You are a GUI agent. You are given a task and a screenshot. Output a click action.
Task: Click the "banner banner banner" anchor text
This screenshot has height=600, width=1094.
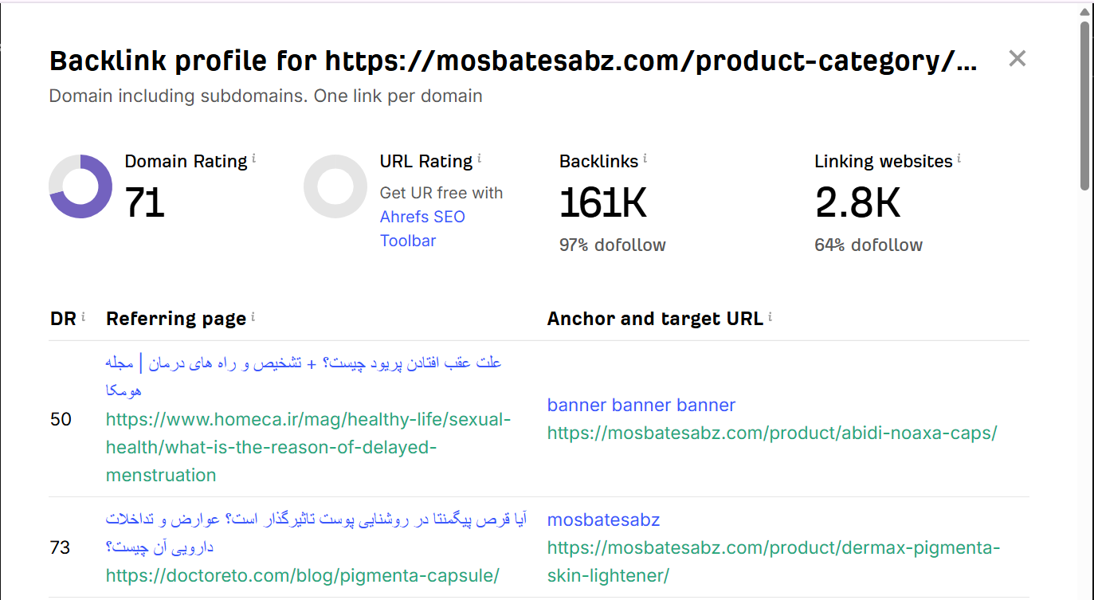[641, 405]
